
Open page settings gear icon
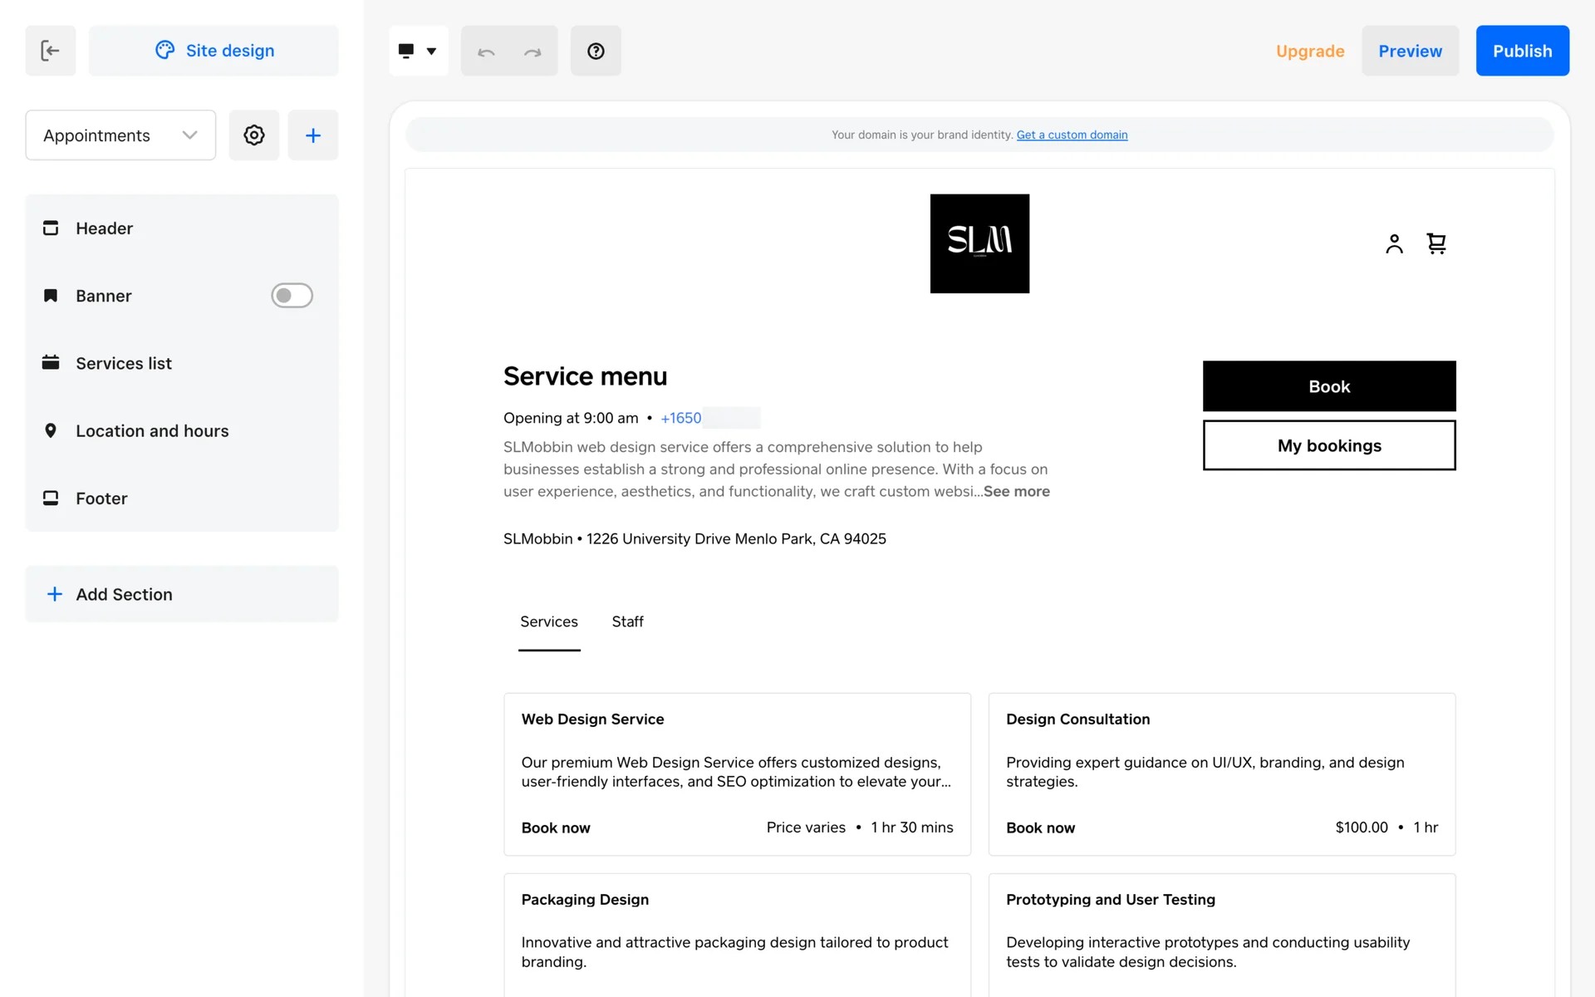coord(254,135)
